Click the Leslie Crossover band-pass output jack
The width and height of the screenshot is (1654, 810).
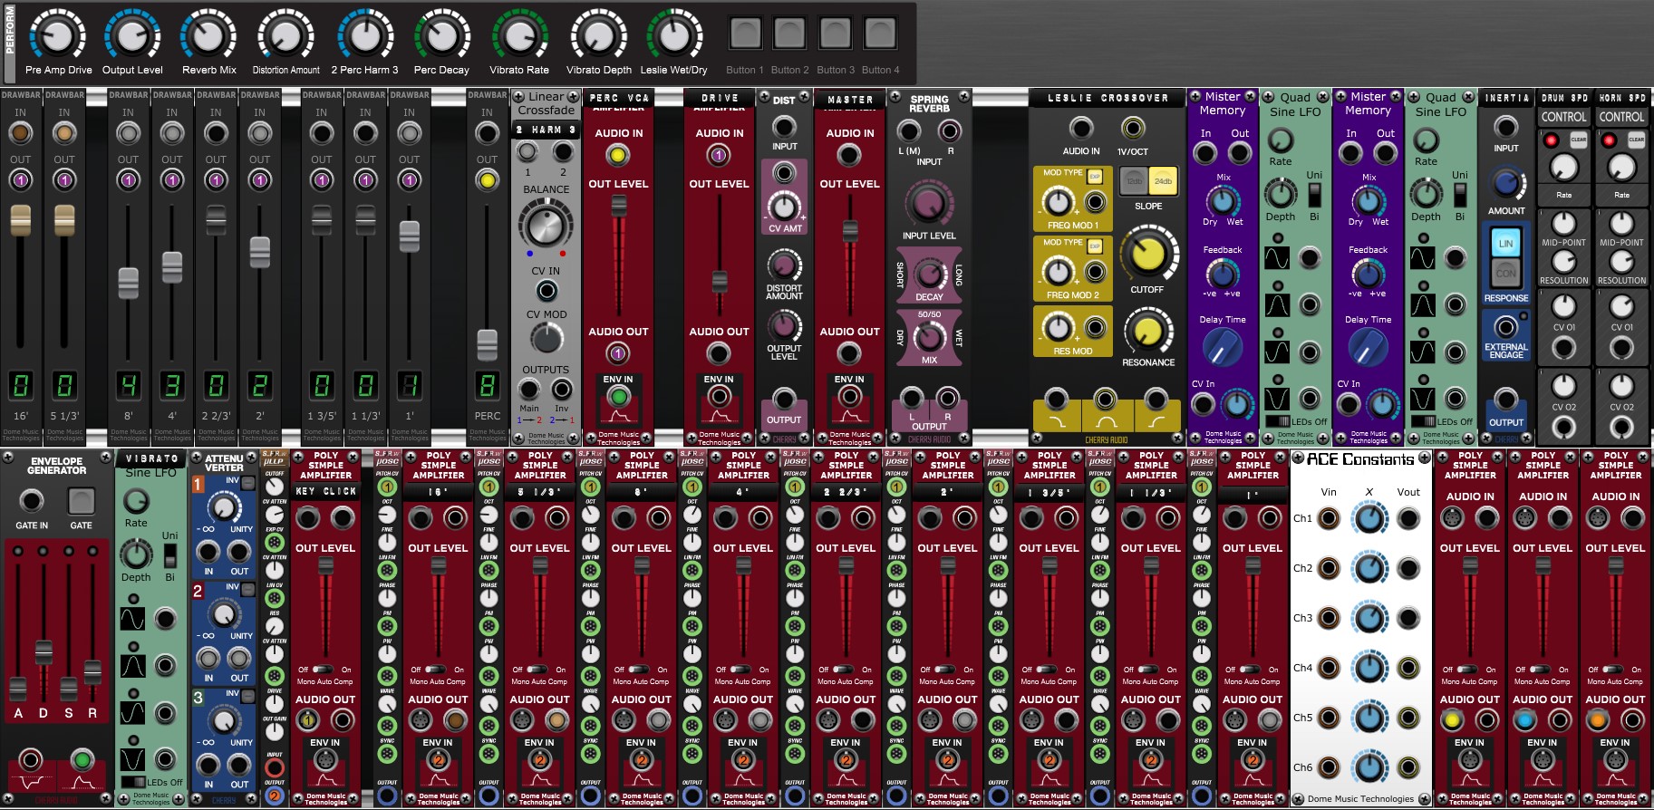1105,398
